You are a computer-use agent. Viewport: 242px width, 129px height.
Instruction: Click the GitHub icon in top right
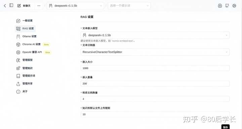tap(227, 6)
